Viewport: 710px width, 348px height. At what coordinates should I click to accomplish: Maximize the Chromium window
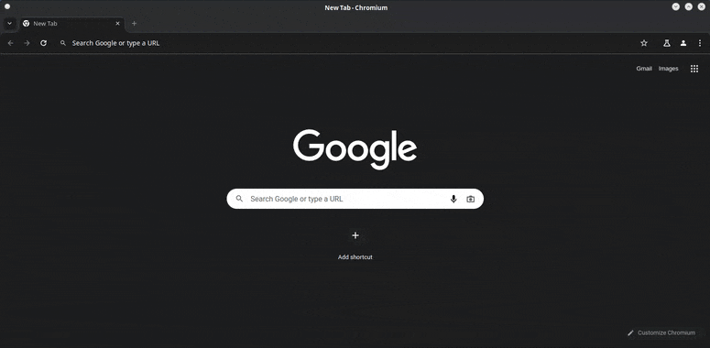click(689, 6)
